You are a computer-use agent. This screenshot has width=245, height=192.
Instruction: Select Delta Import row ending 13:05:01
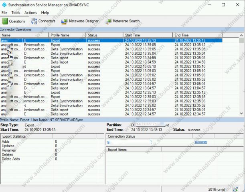[x=111, y=84]
